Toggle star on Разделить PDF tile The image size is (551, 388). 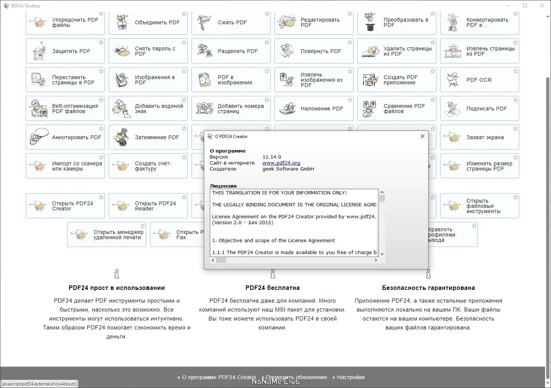[267, 43]
